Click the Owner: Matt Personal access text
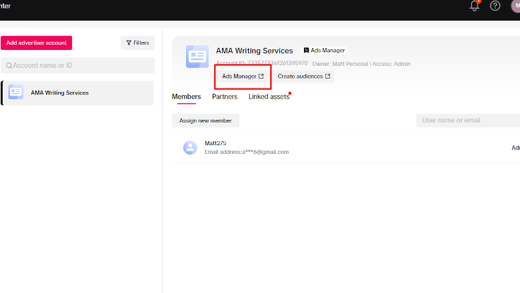The image size is (520, 293). (x=361, y=64)
